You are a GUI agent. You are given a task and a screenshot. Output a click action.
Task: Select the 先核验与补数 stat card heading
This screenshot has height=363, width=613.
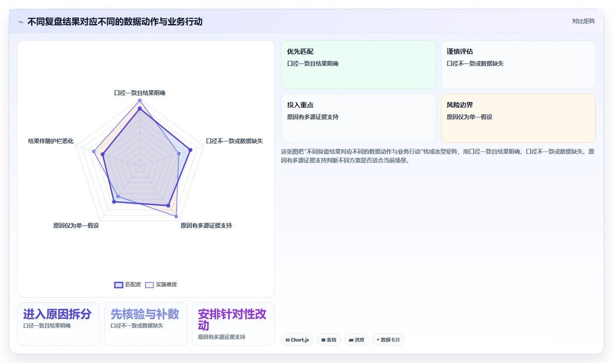[x=145, y=314]
